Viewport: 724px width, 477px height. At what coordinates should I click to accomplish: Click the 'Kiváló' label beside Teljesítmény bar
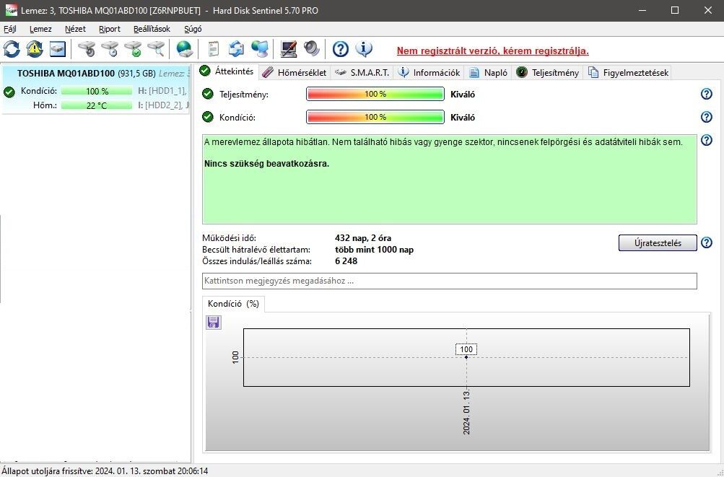coord(463,95)
